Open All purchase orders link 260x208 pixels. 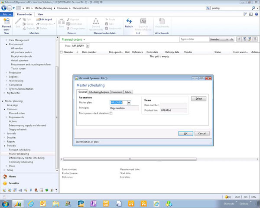[x=21, y=52]
